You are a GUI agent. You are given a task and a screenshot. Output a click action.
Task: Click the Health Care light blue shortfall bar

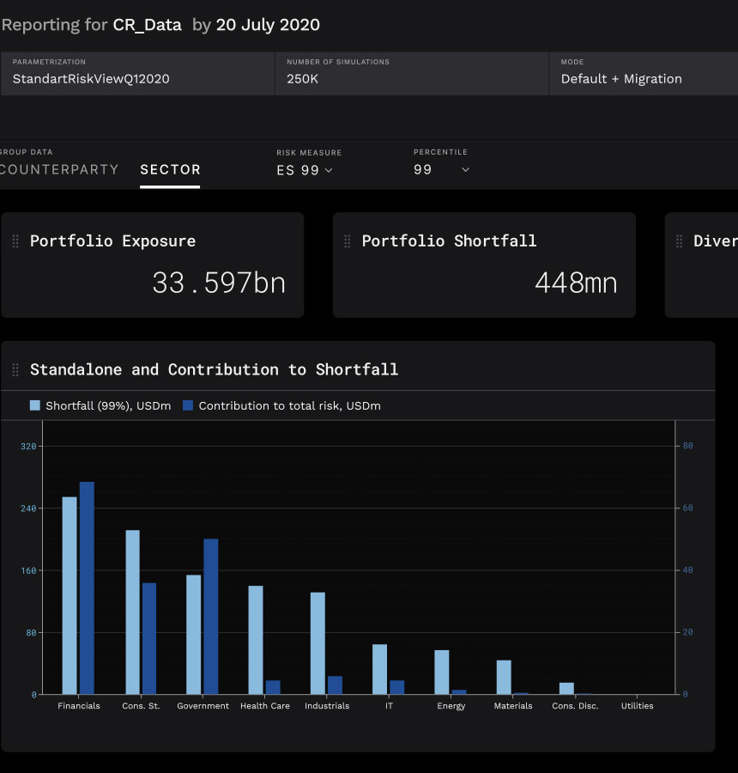[x=255, y=640]
